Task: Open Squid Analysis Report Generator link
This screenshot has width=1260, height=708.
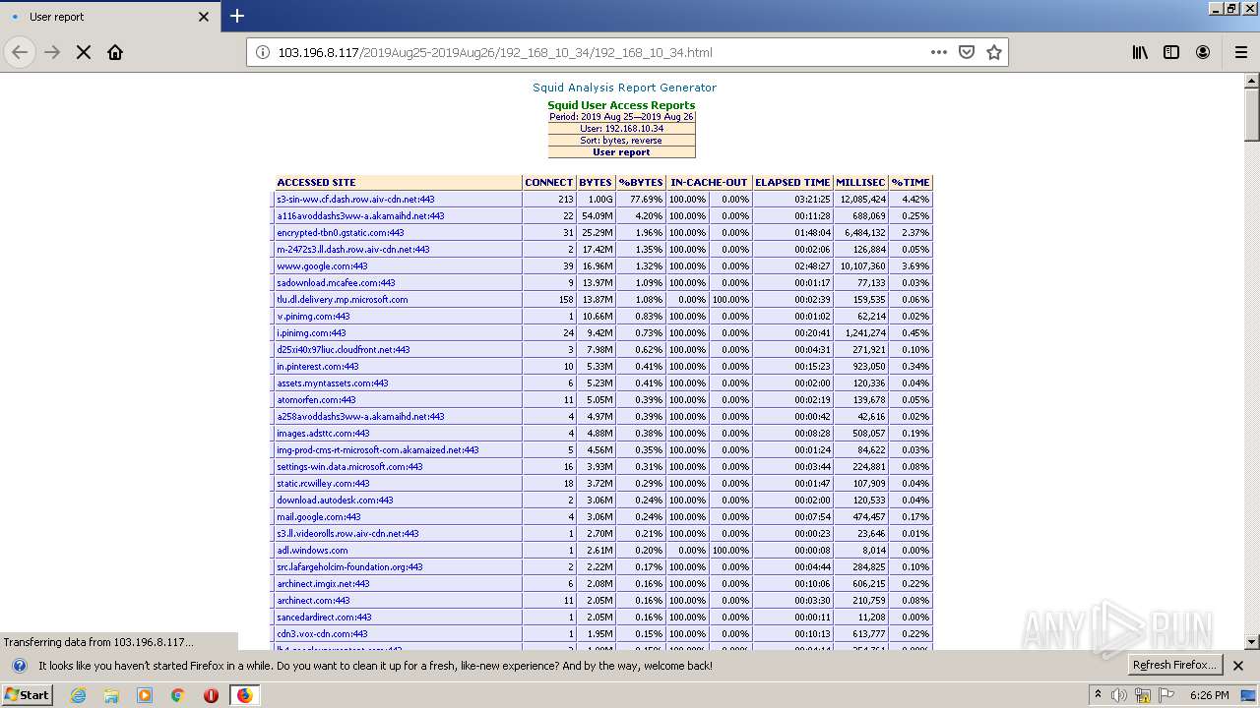Action: pyautogui.click(x=624, y=88)
